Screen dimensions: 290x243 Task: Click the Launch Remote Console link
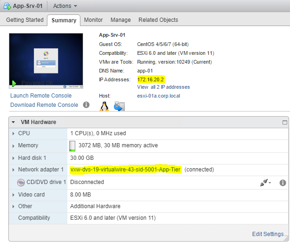tap(41, 96)
